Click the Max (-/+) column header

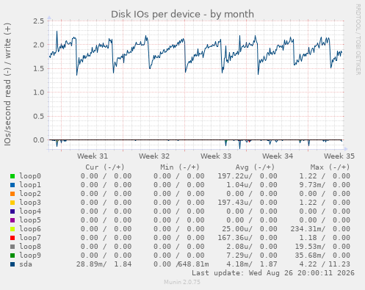pyautogui.click(x=330, y=167)
